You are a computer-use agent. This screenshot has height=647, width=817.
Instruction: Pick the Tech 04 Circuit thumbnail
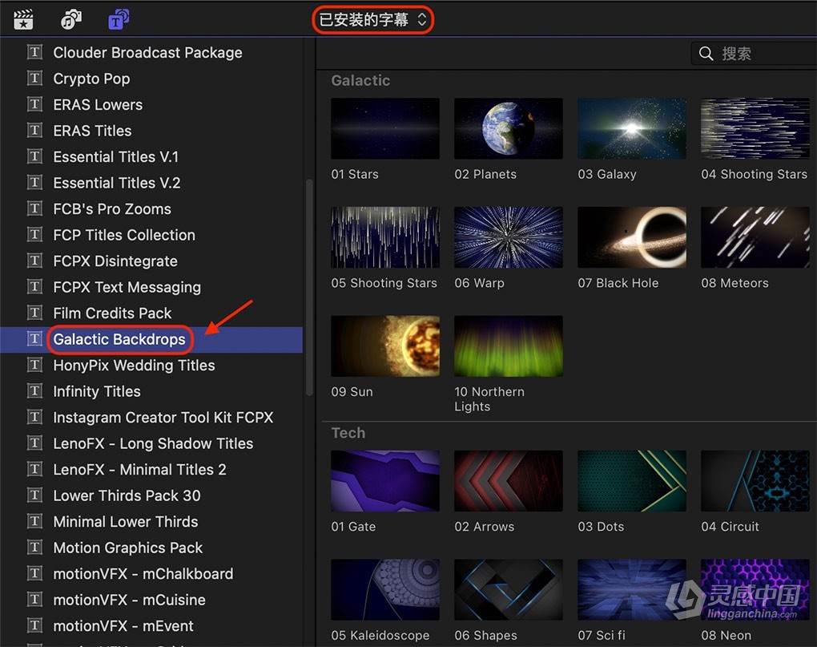click(755, 481)
